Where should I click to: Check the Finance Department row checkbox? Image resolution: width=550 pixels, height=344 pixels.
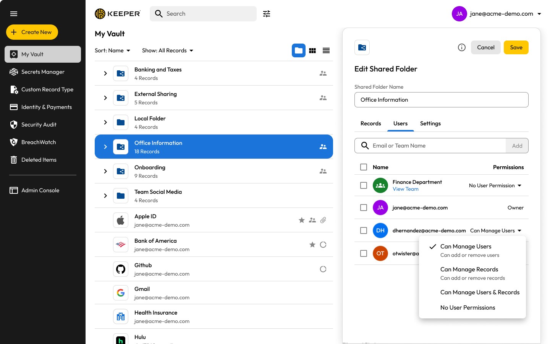pyautogui.click(x=363, y=185)
